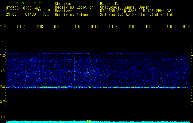Click time axis label 0107
The width and height of the screenshot is (193, 123).
[x=131, y=26]
